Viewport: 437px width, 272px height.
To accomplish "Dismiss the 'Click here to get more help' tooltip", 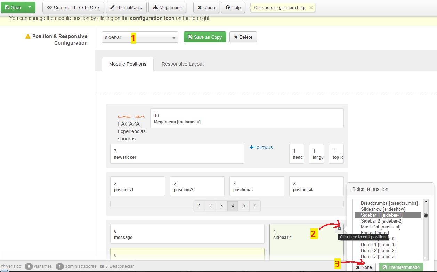I will (311, 8).
